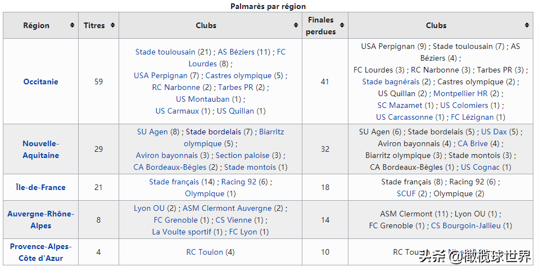
Task: Open the AS Béziers link
Action: [237, 52]
